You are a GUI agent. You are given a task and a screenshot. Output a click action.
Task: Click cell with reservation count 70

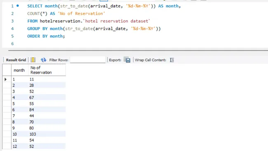(x=47, y=122)
